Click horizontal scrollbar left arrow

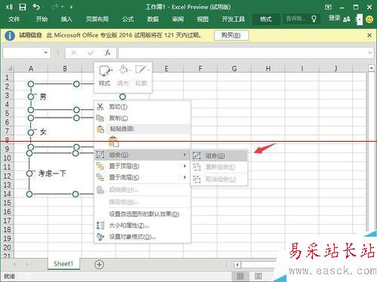coord(238,265)
